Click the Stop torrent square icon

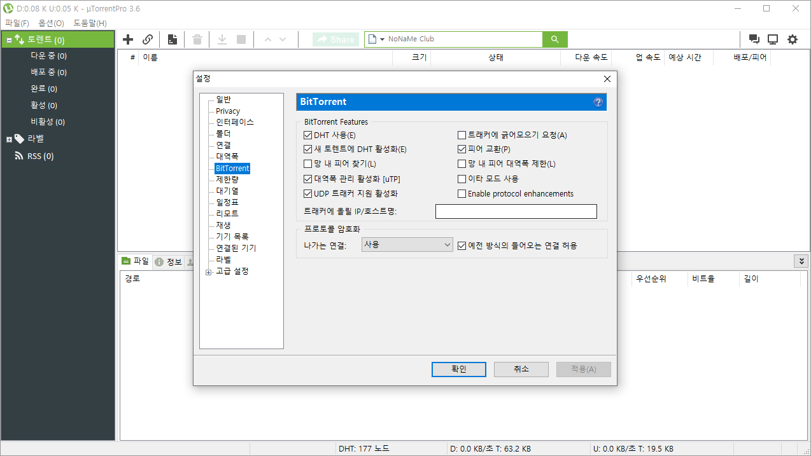241,39
